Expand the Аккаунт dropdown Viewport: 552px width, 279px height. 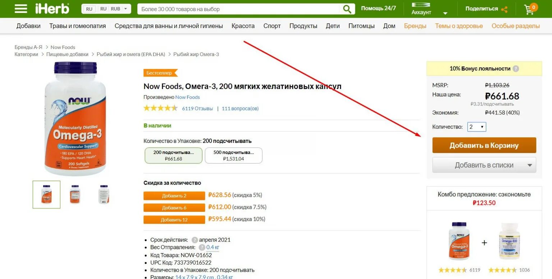[445, 13]
